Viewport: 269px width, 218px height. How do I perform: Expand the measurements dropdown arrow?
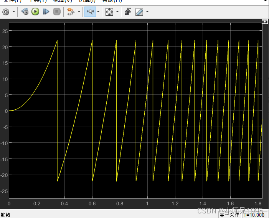pos(147,12)
